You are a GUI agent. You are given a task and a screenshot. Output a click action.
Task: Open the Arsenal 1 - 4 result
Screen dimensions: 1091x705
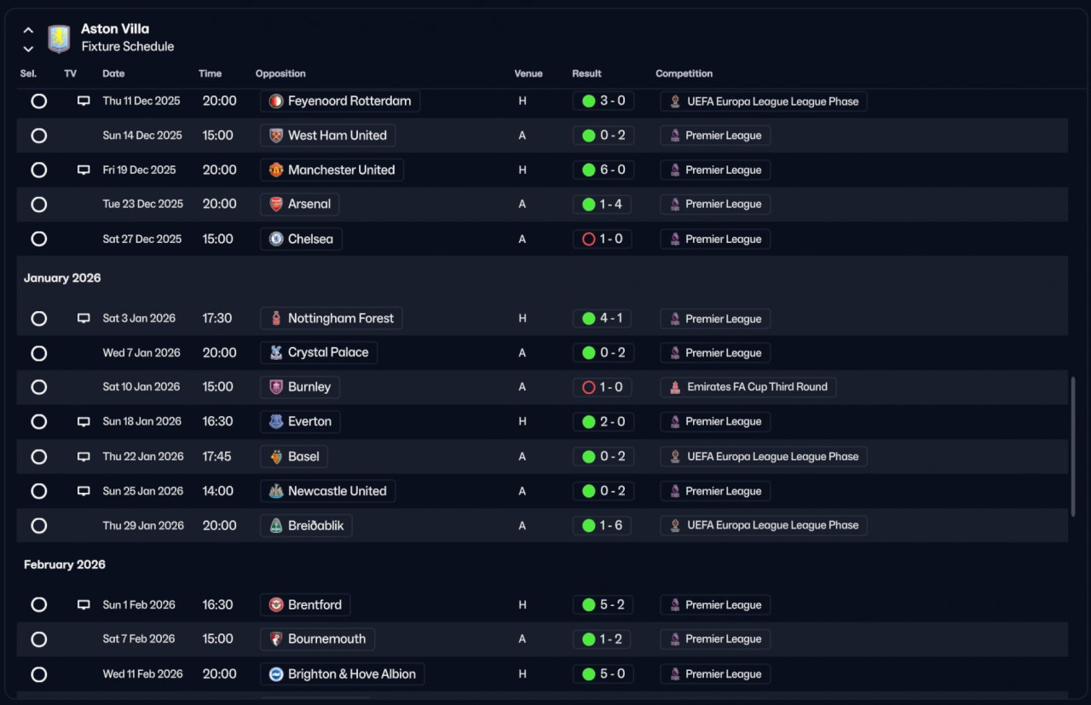click(x=602, y=205)
